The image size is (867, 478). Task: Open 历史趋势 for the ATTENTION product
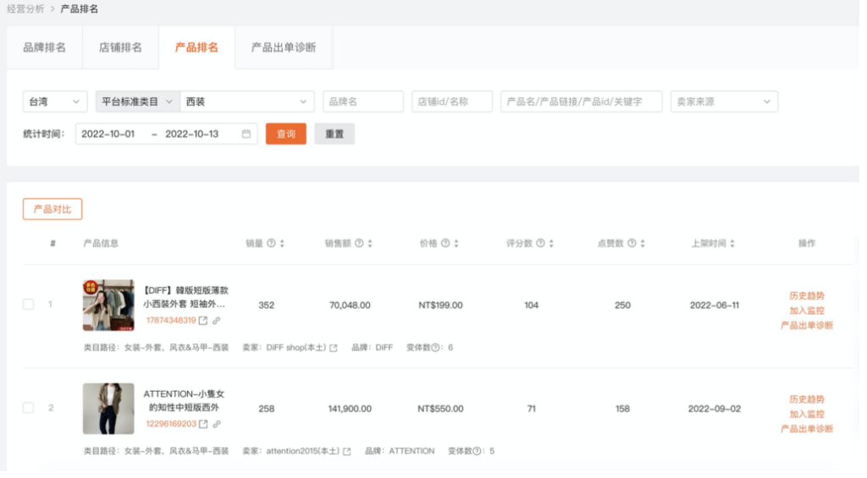807,399
